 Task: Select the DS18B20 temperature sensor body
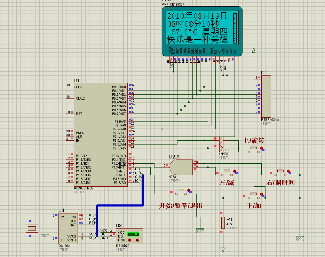(x=129, y=236)
